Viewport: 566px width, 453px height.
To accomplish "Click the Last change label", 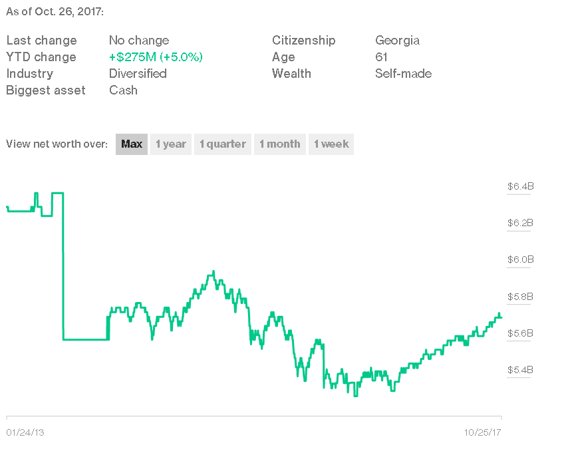I will click(x=41, y=41).
